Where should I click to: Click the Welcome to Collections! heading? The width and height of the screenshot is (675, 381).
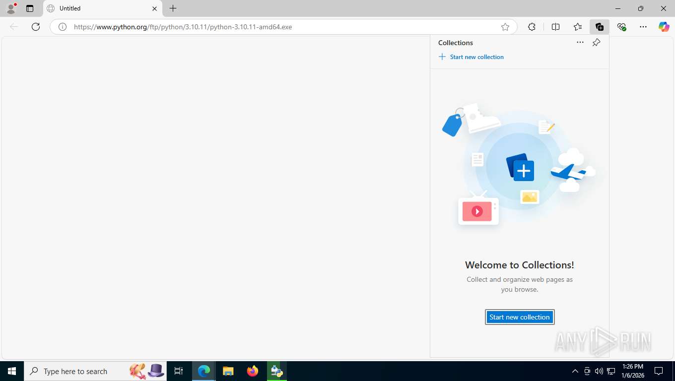[520, 265]
